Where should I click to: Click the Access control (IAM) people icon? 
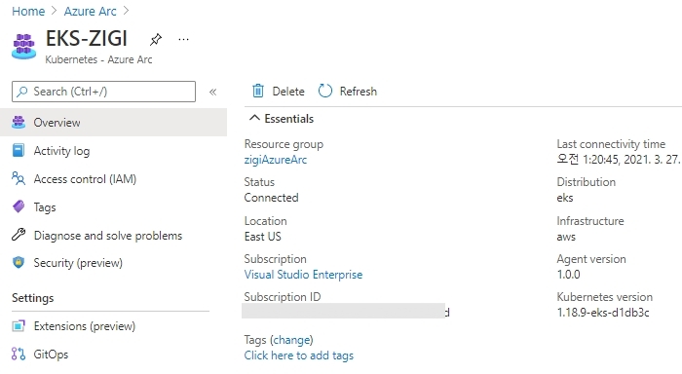[19, 179]
